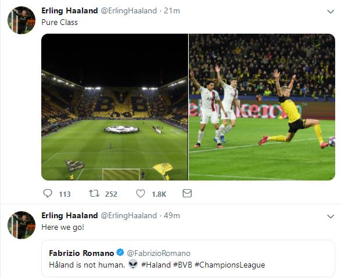The width and height of the screenshot is (341, 278).
Task: Open Erling Haaland avatar on second tweet
Action: [21, 225]
